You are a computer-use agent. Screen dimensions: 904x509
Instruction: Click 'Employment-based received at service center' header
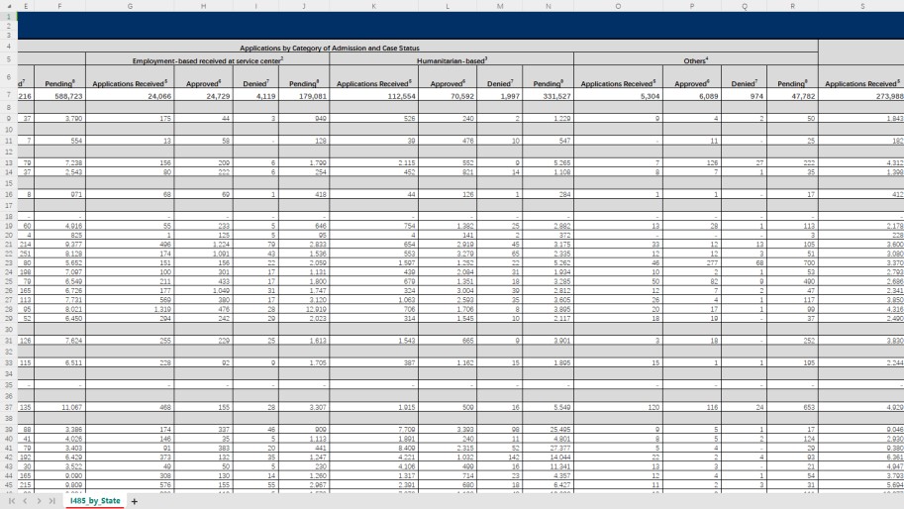pyautogui.click(x=208, y=60)
